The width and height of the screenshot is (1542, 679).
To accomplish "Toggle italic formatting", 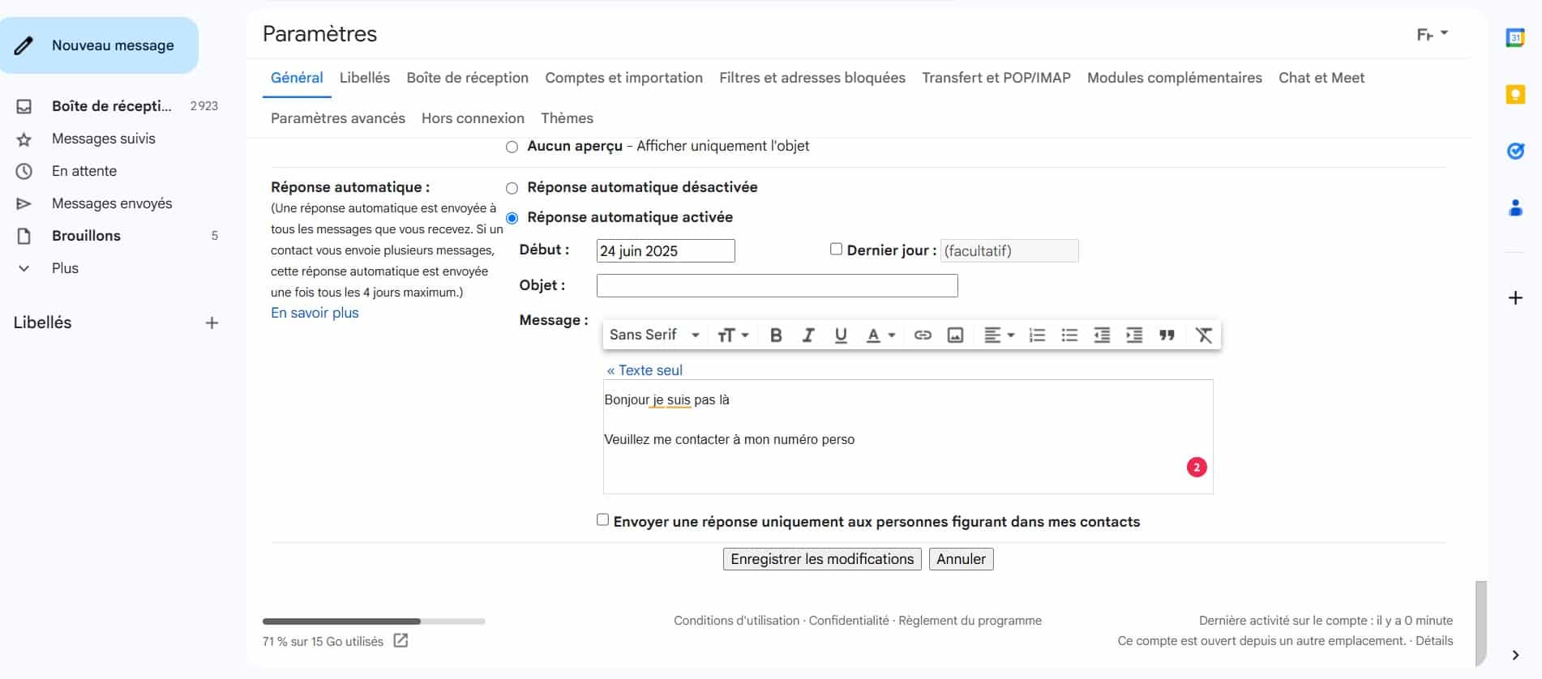I will pyautogui.click(x=808, y=335).
